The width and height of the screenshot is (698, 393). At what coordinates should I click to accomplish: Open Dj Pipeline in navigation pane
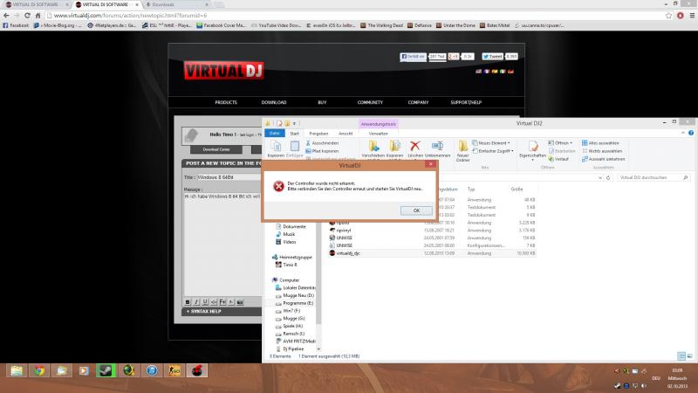point(293,348)
